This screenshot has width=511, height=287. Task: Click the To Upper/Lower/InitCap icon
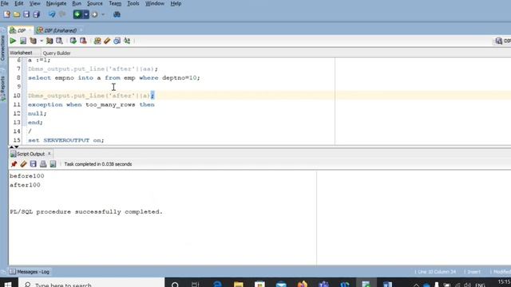pyautogui.click(x=127, y=41)
